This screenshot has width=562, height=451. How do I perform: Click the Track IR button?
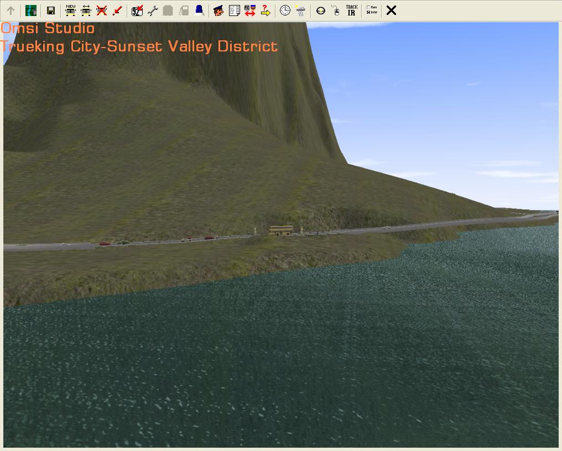[x=351, y=11]
